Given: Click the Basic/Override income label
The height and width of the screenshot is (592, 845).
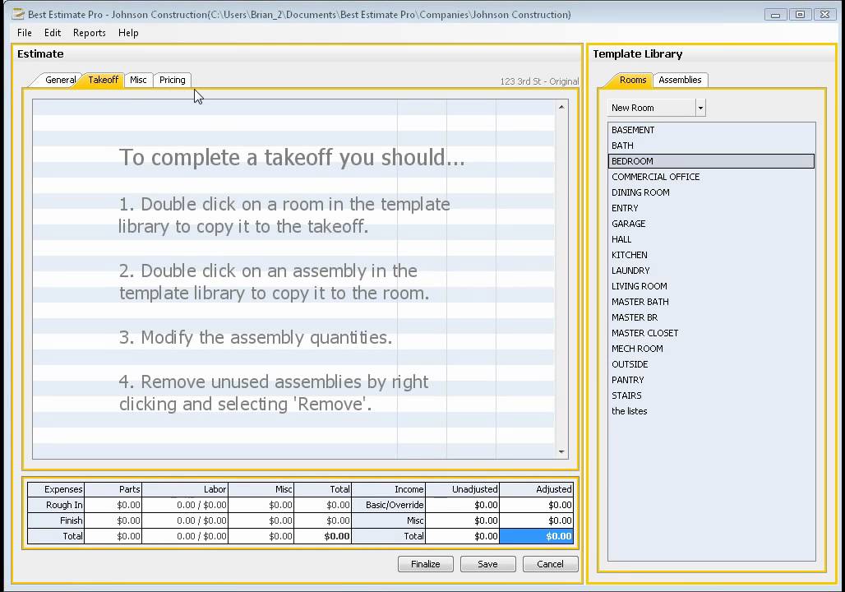Looking at the screenshot, I should [x=389, y=505].
